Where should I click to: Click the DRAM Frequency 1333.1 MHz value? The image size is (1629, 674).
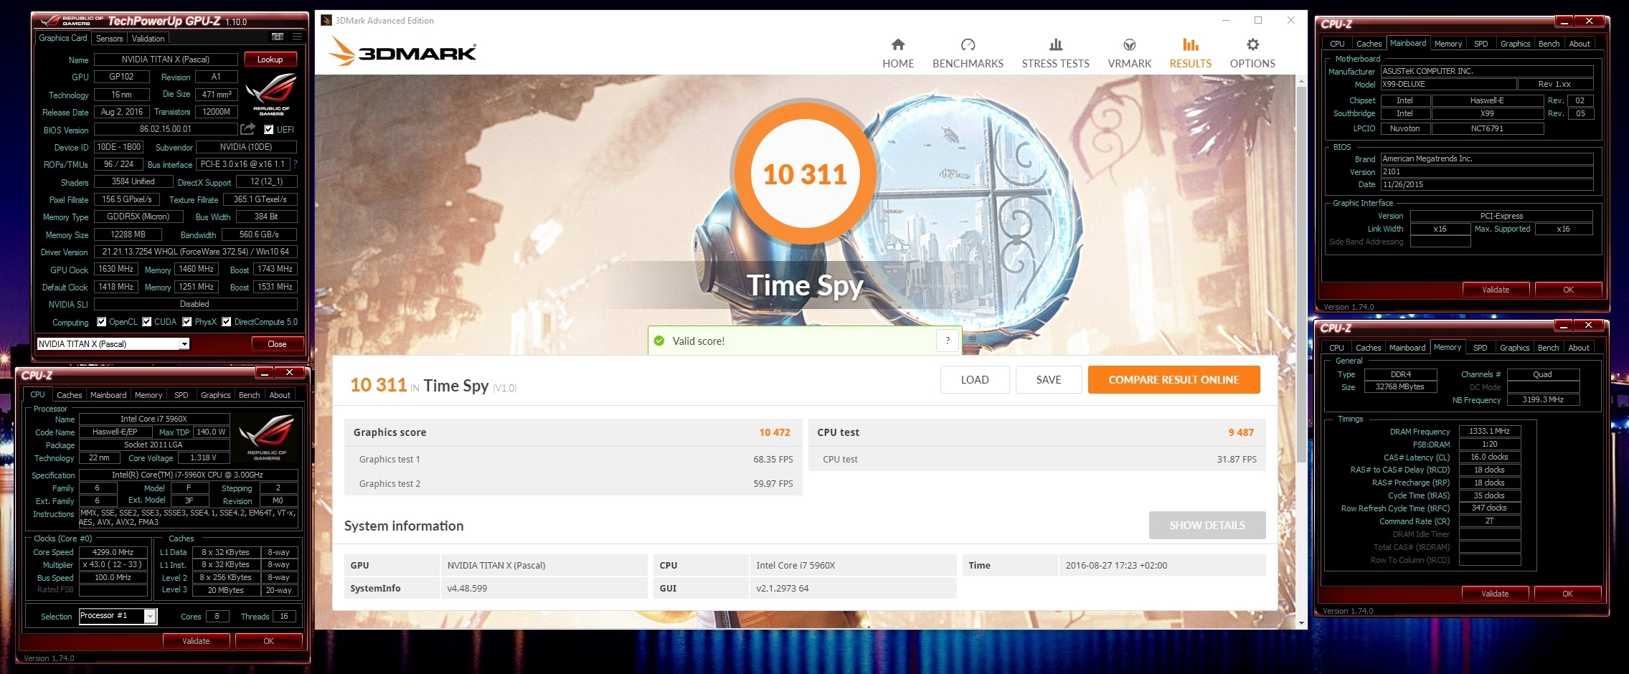1489,431
